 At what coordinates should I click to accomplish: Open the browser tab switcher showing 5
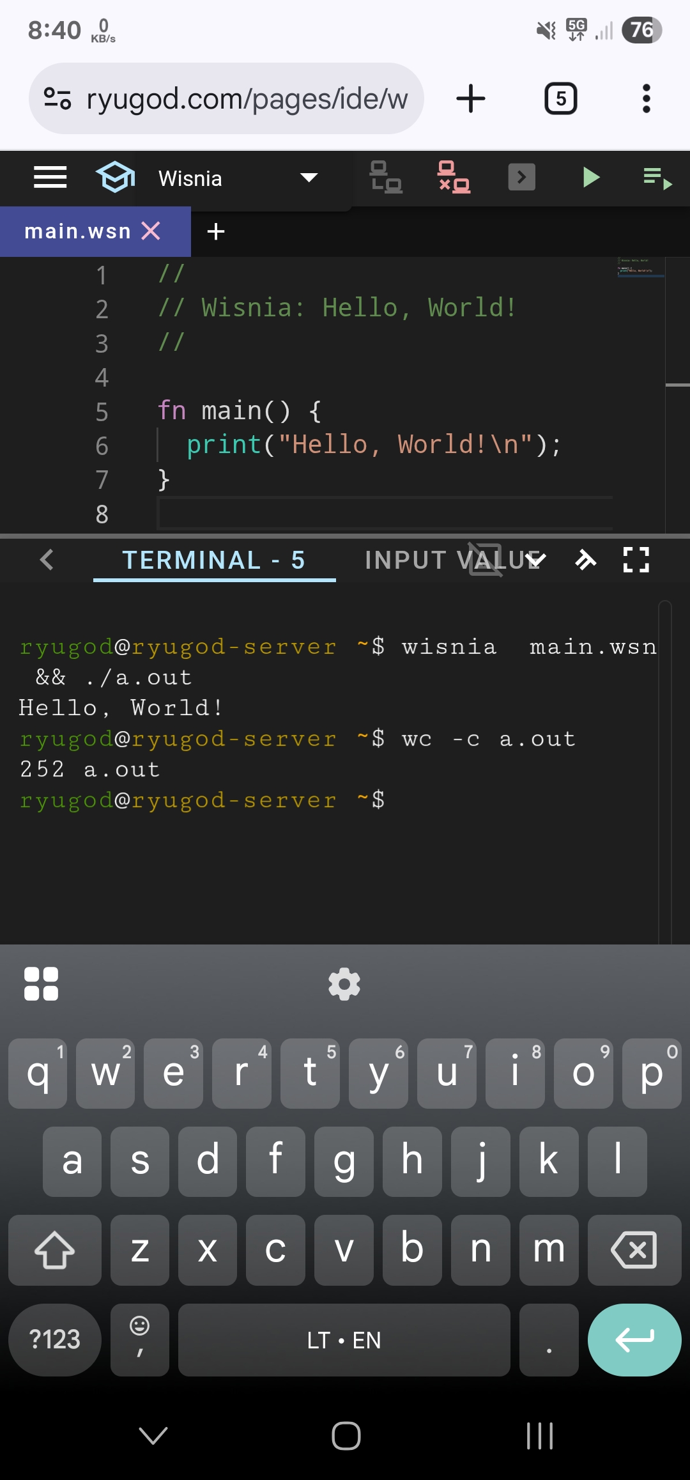point(560,98)
